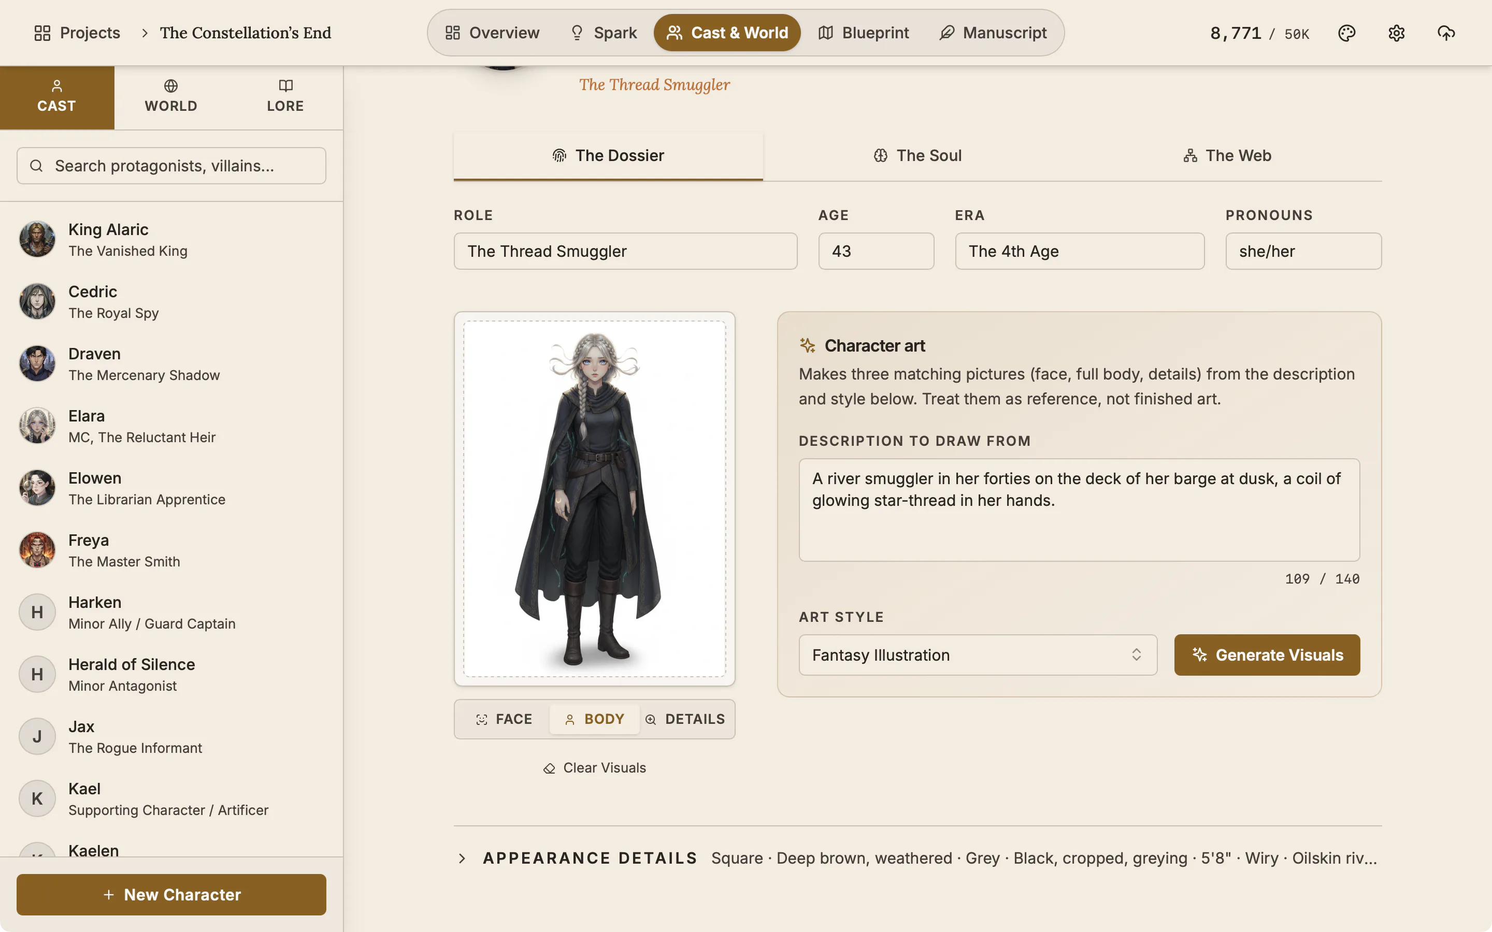Click Generate Visuals button
This screenshot has width=1492, height=932.
pyautogui.click(x=1266, y=654)
